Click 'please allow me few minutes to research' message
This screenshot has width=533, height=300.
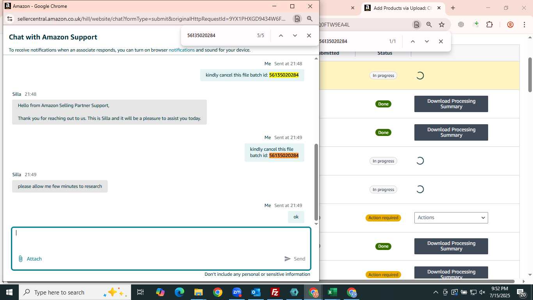(60, 186)
